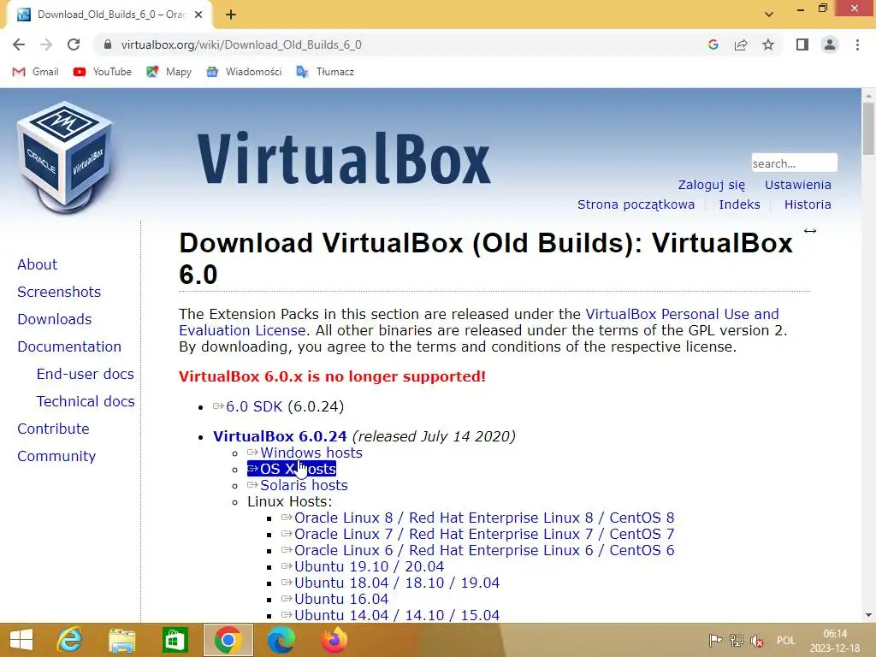The width and height of the screenshot is (876, 657).
Task: Open Screenshots in the sidebar
Action: point(59,292)
